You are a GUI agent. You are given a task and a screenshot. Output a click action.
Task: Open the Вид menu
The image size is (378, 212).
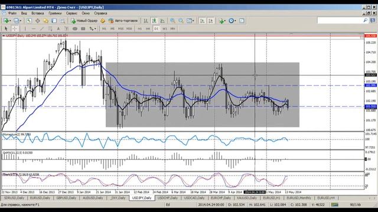[x=24, y=13]
